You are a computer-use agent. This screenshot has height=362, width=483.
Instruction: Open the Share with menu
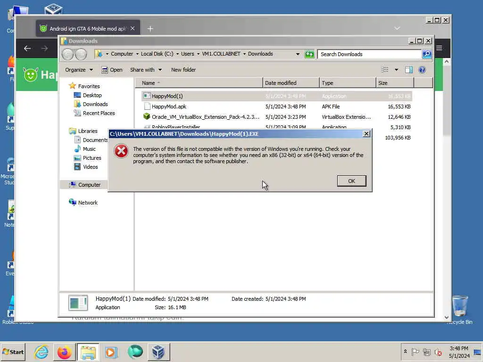click(146, 70)
